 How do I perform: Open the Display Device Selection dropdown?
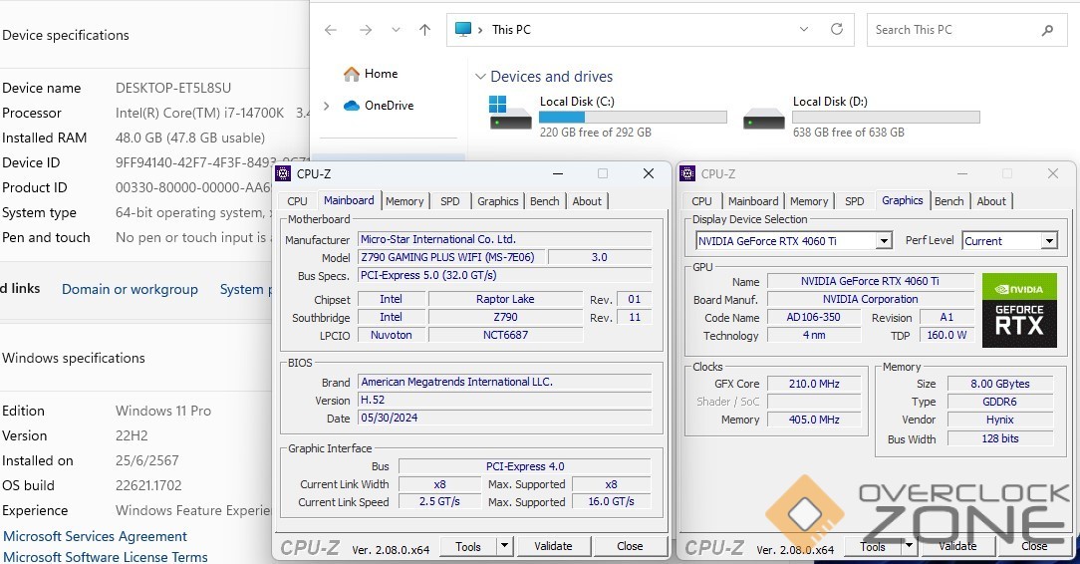pyautogui.click(x=883, y=241)
